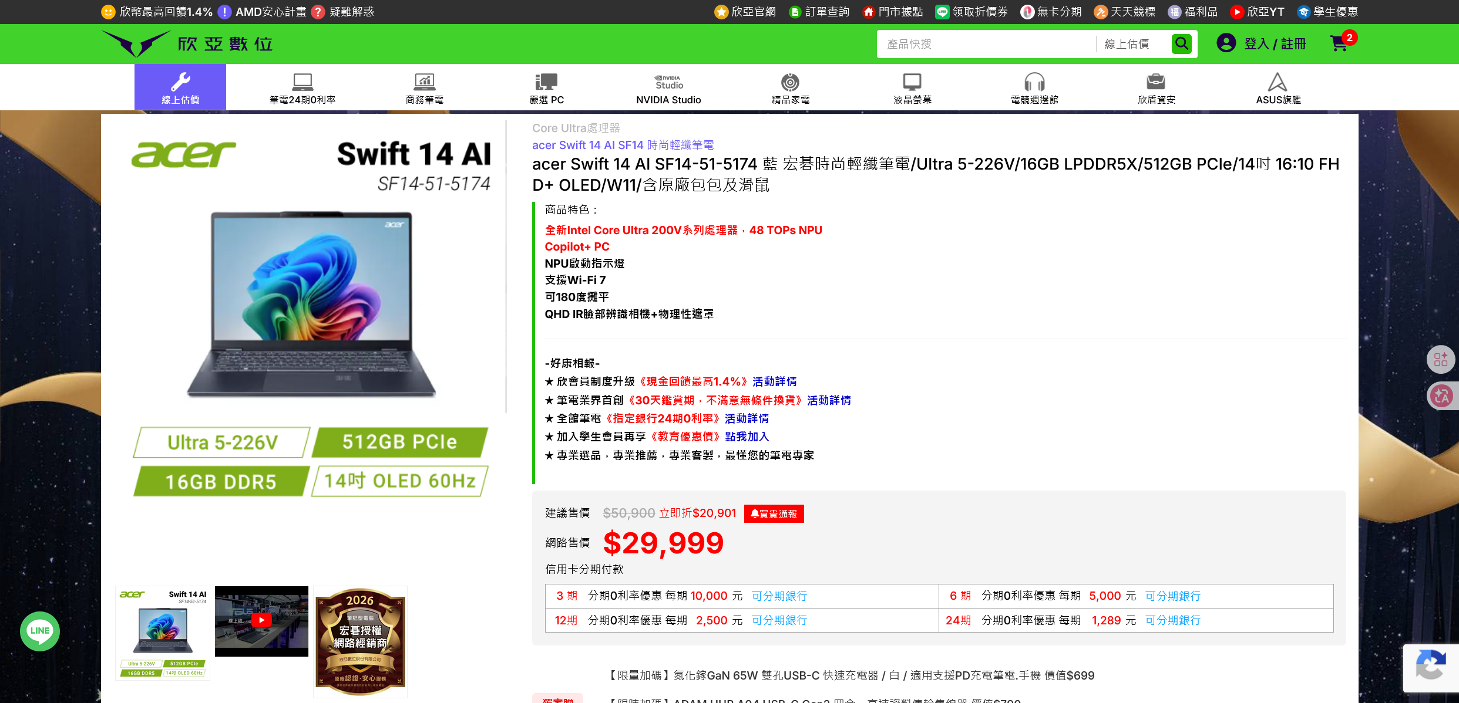Open the 線上估價 search scope selector
This screenshot has height=703, width=1459.
[x=1132, y=44]
